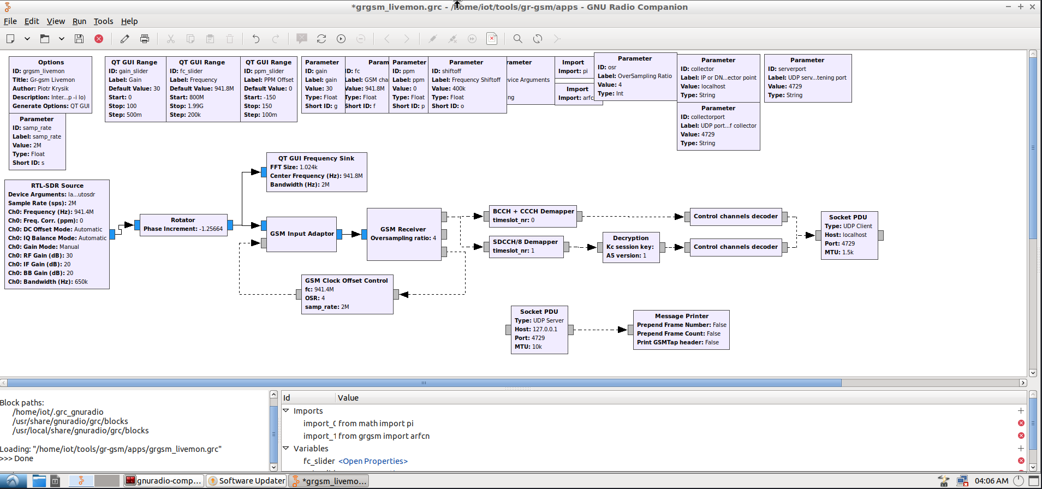This screenshot has width=1042, height=489.
Task: Click the screen capture printer icon
Action: coord(145,39)
